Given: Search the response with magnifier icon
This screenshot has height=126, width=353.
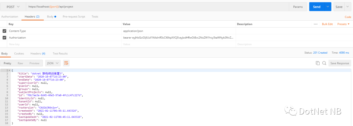Looking at the screenshot, I should (x=324, y=63).
